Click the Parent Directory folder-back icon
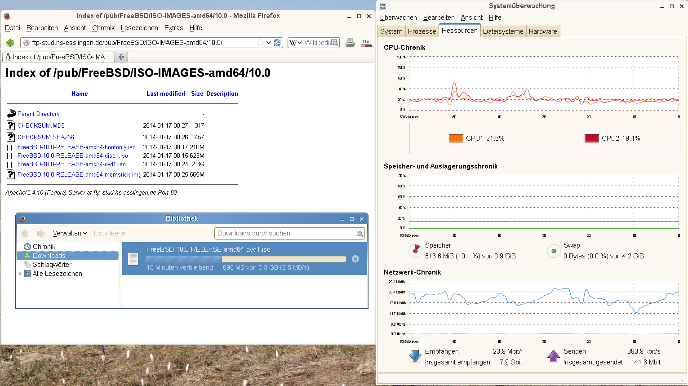Screen dimensions: 688x386 click(11, 114)
